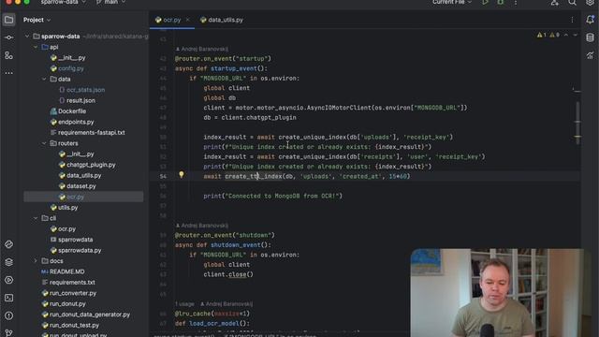Collapse the sparrow-data root folder
Screen dimensions: 599x337
[x=27, y=37]
